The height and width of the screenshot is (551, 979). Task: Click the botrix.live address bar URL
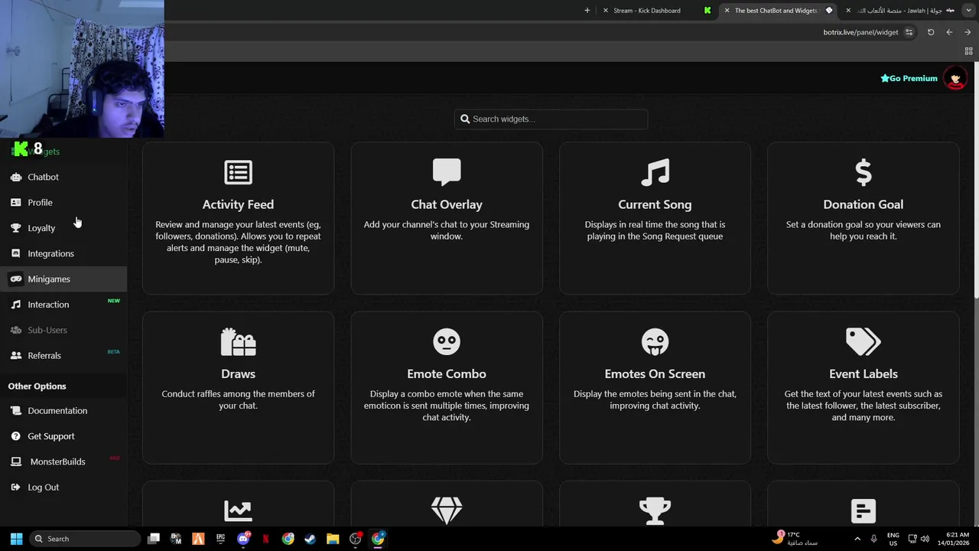(x=860, y=32)
